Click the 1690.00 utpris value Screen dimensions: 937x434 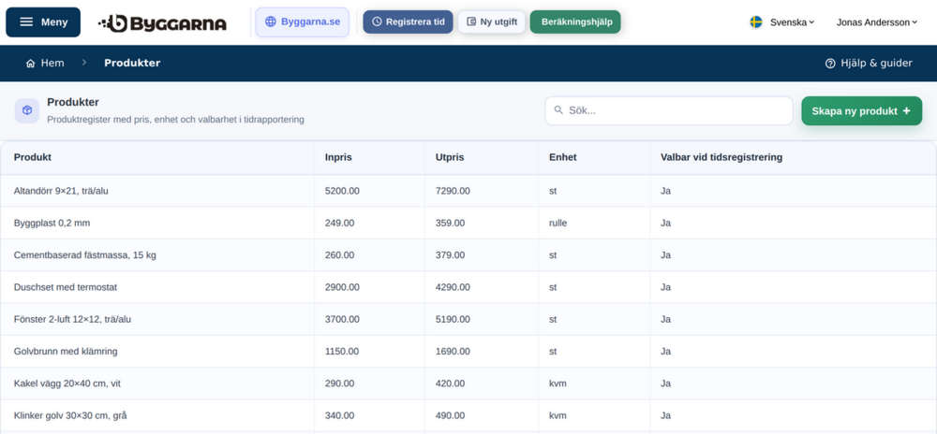point(453,352)
